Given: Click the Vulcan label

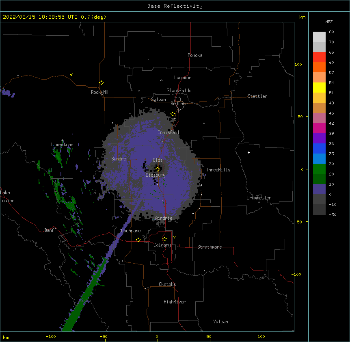Looking at the screenshot, I should 220,322.
